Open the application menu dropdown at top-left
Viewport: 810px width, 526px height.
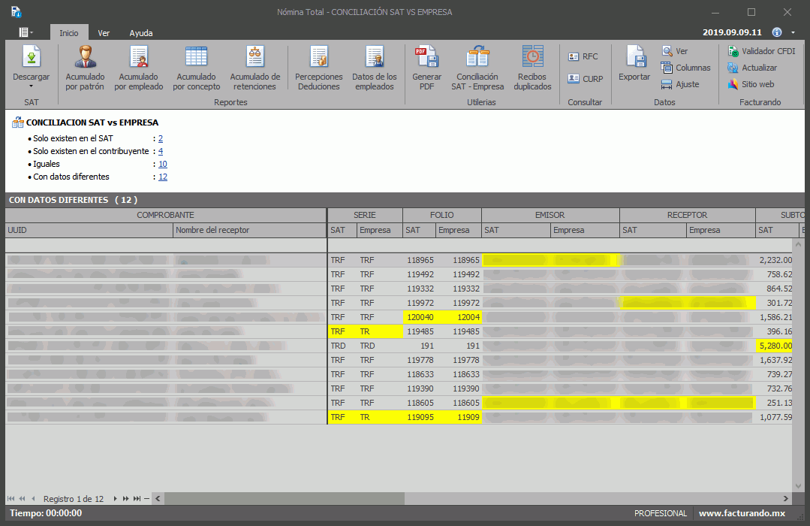pyautogui.click(x=27, y=32)
